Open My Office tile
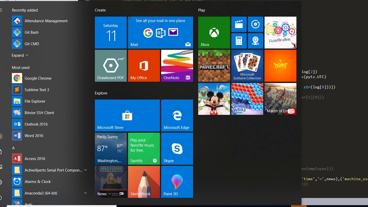This screenshot has height=207, width=368. pos(144,66)
